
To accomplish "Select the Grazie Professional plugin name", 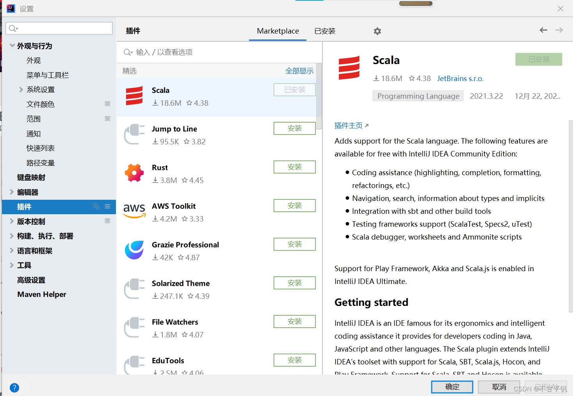I will (185, 245).
